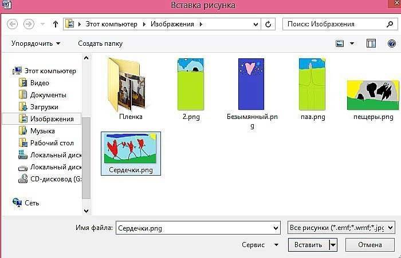Open the 'Музыка' folder in sidebar
401x258 pixels.
[x=37, y=131]
